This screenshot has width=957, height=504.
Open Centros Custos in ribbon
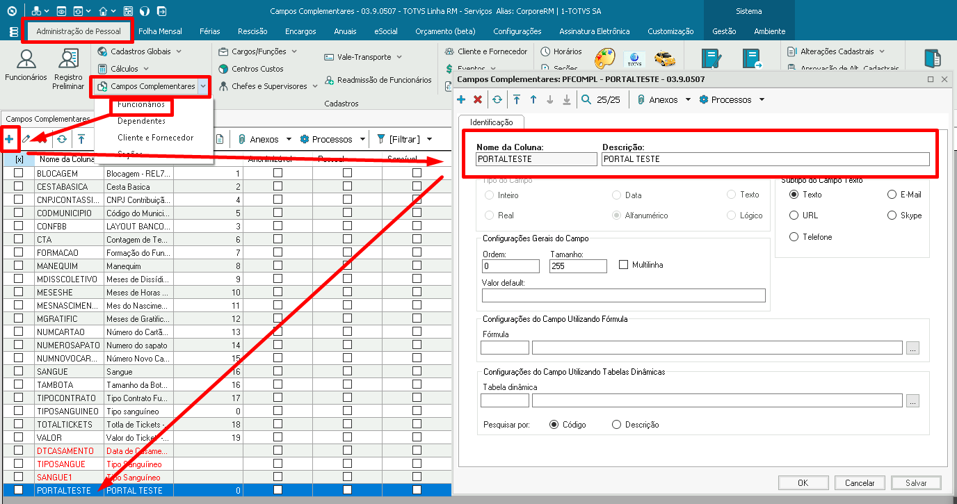[252, 69]
